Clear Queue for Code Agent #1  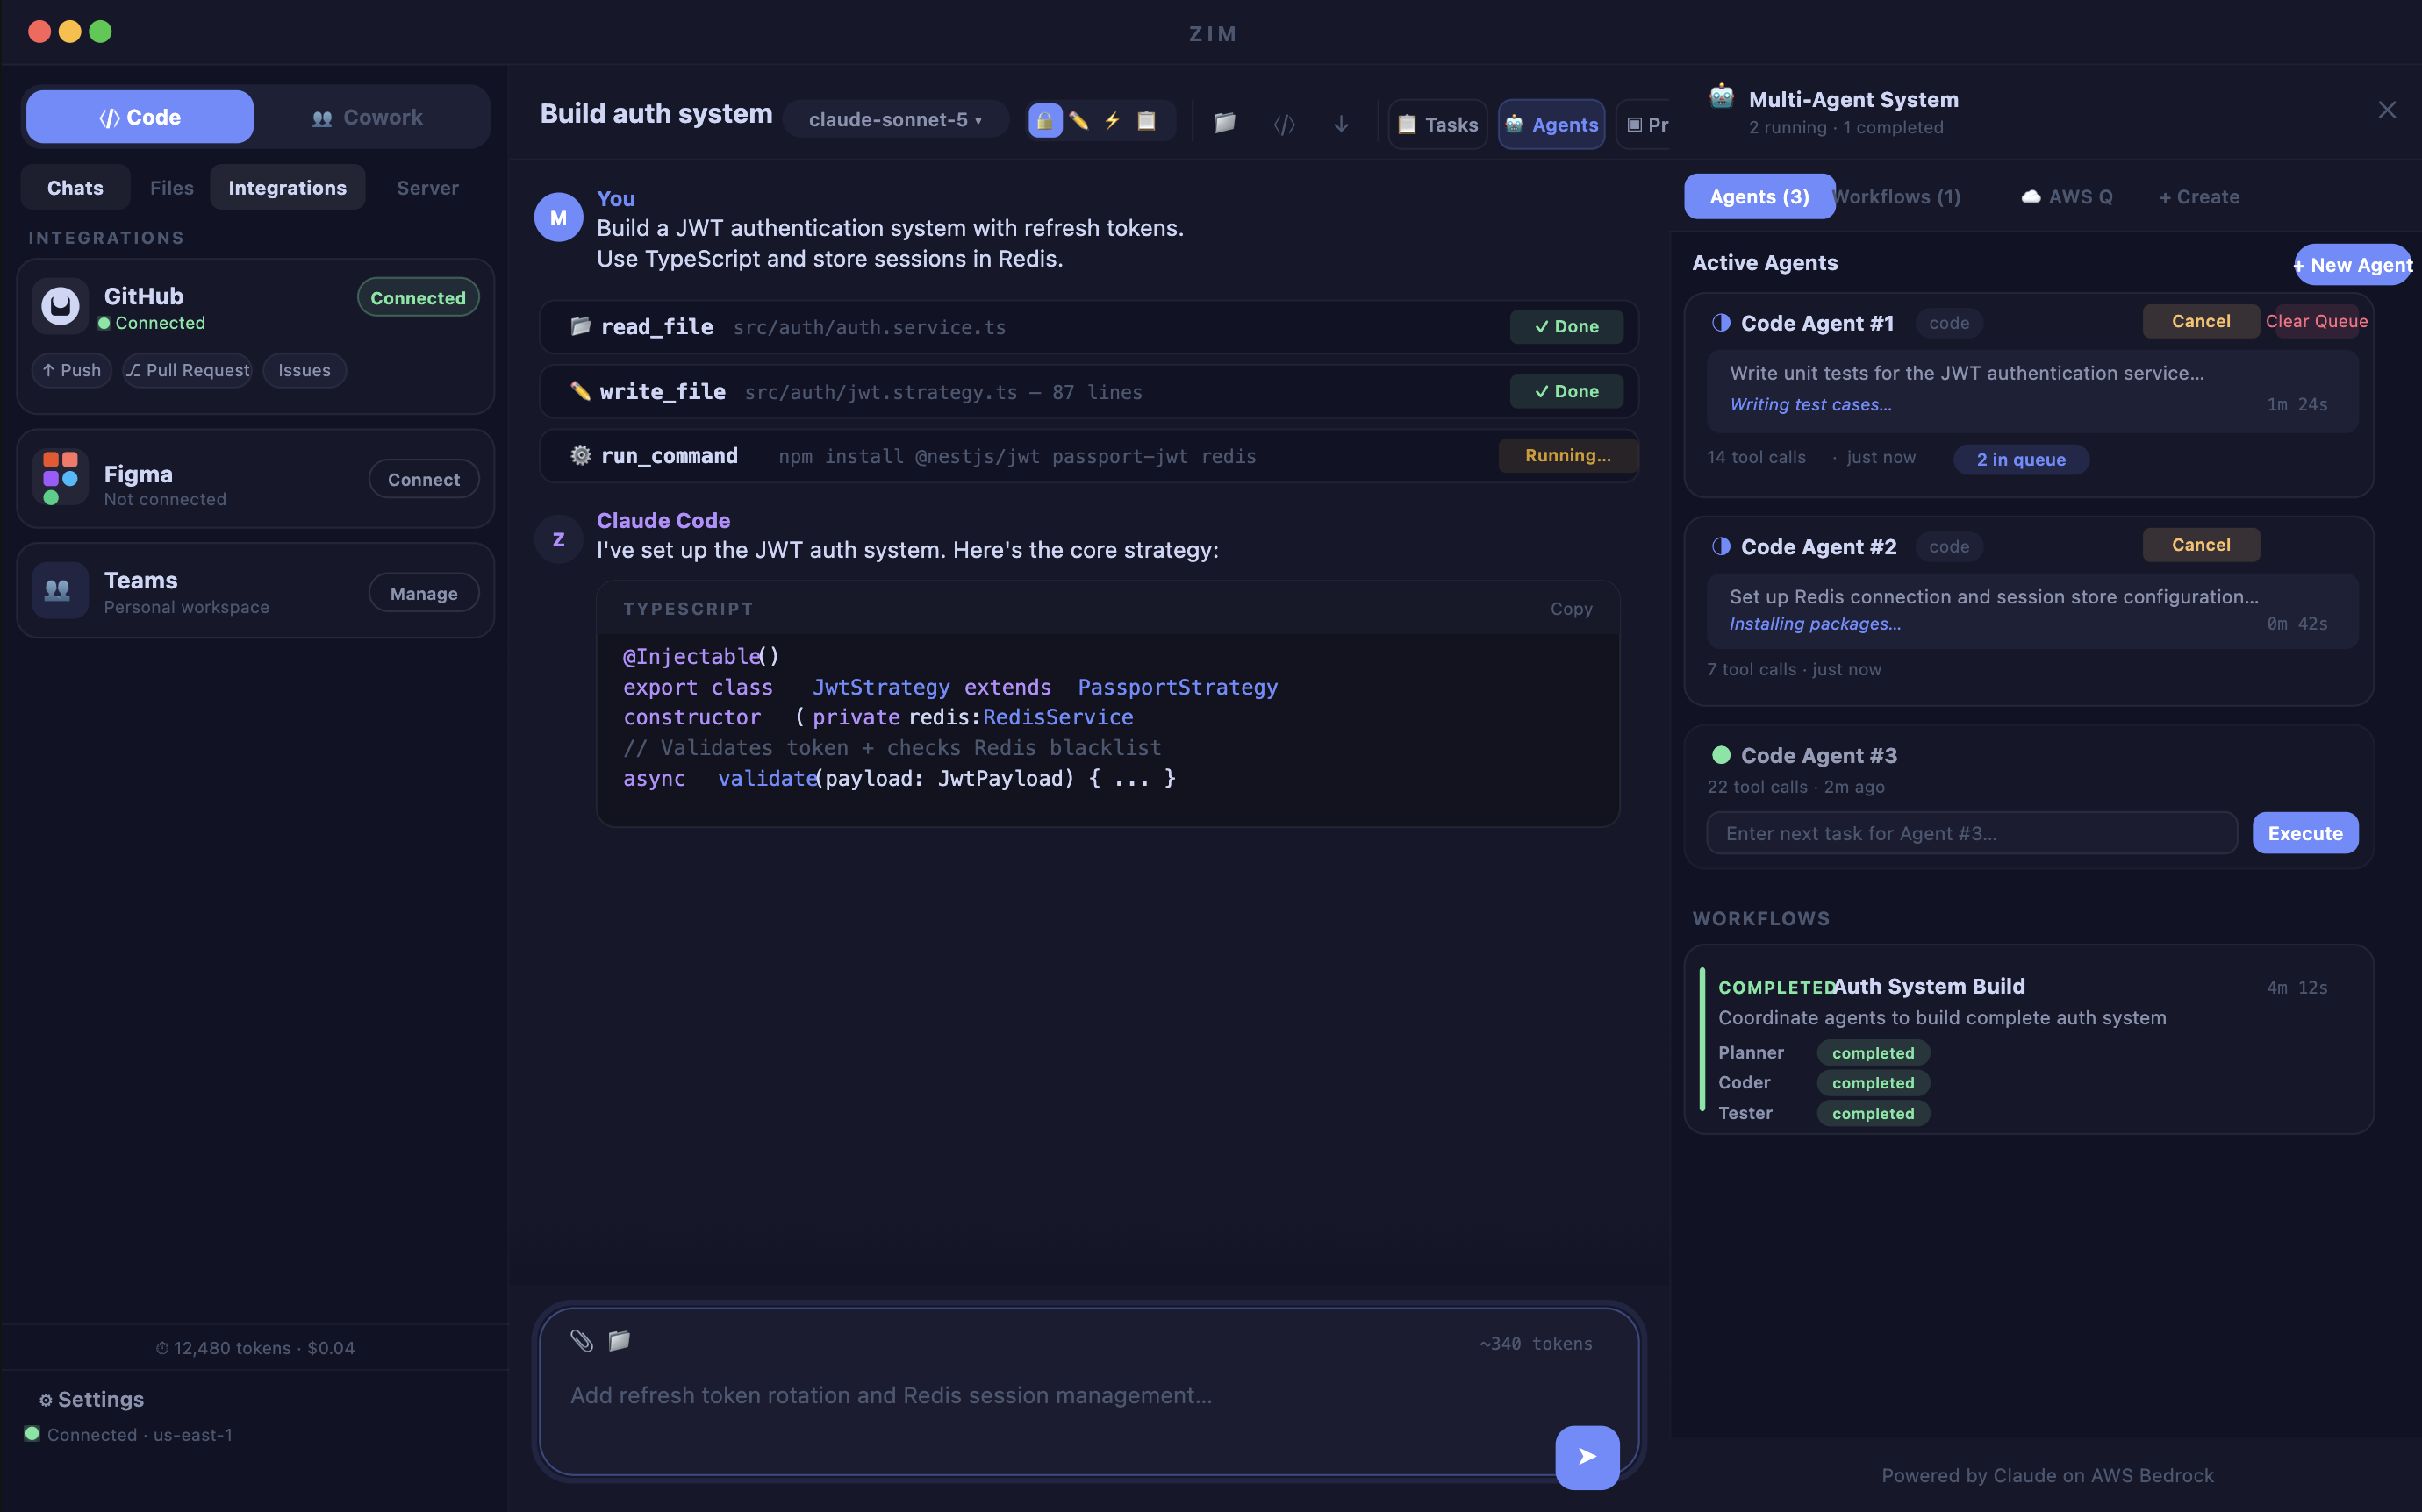tap(2317, 321)
